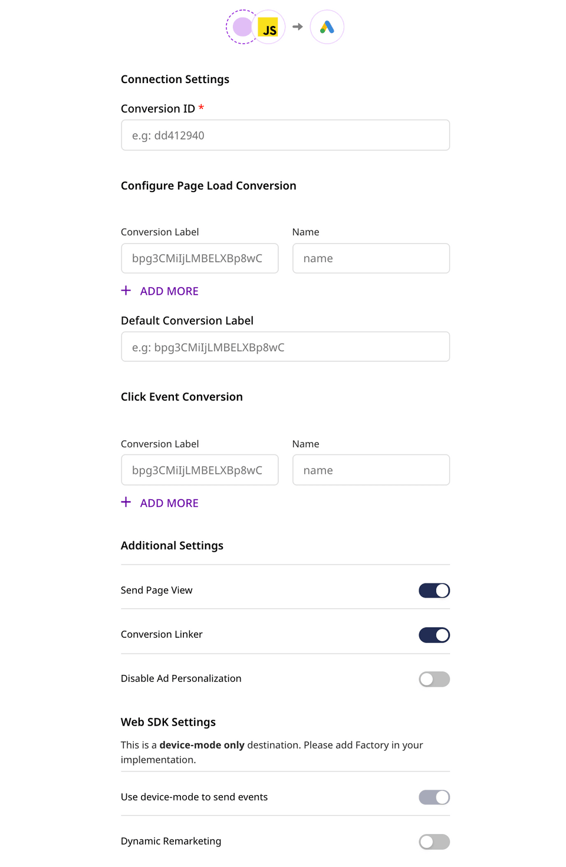This screenshot has width=566, height=867.
Task: Click ADD MORE under Click Event Conversion
Action: (169, 503)
